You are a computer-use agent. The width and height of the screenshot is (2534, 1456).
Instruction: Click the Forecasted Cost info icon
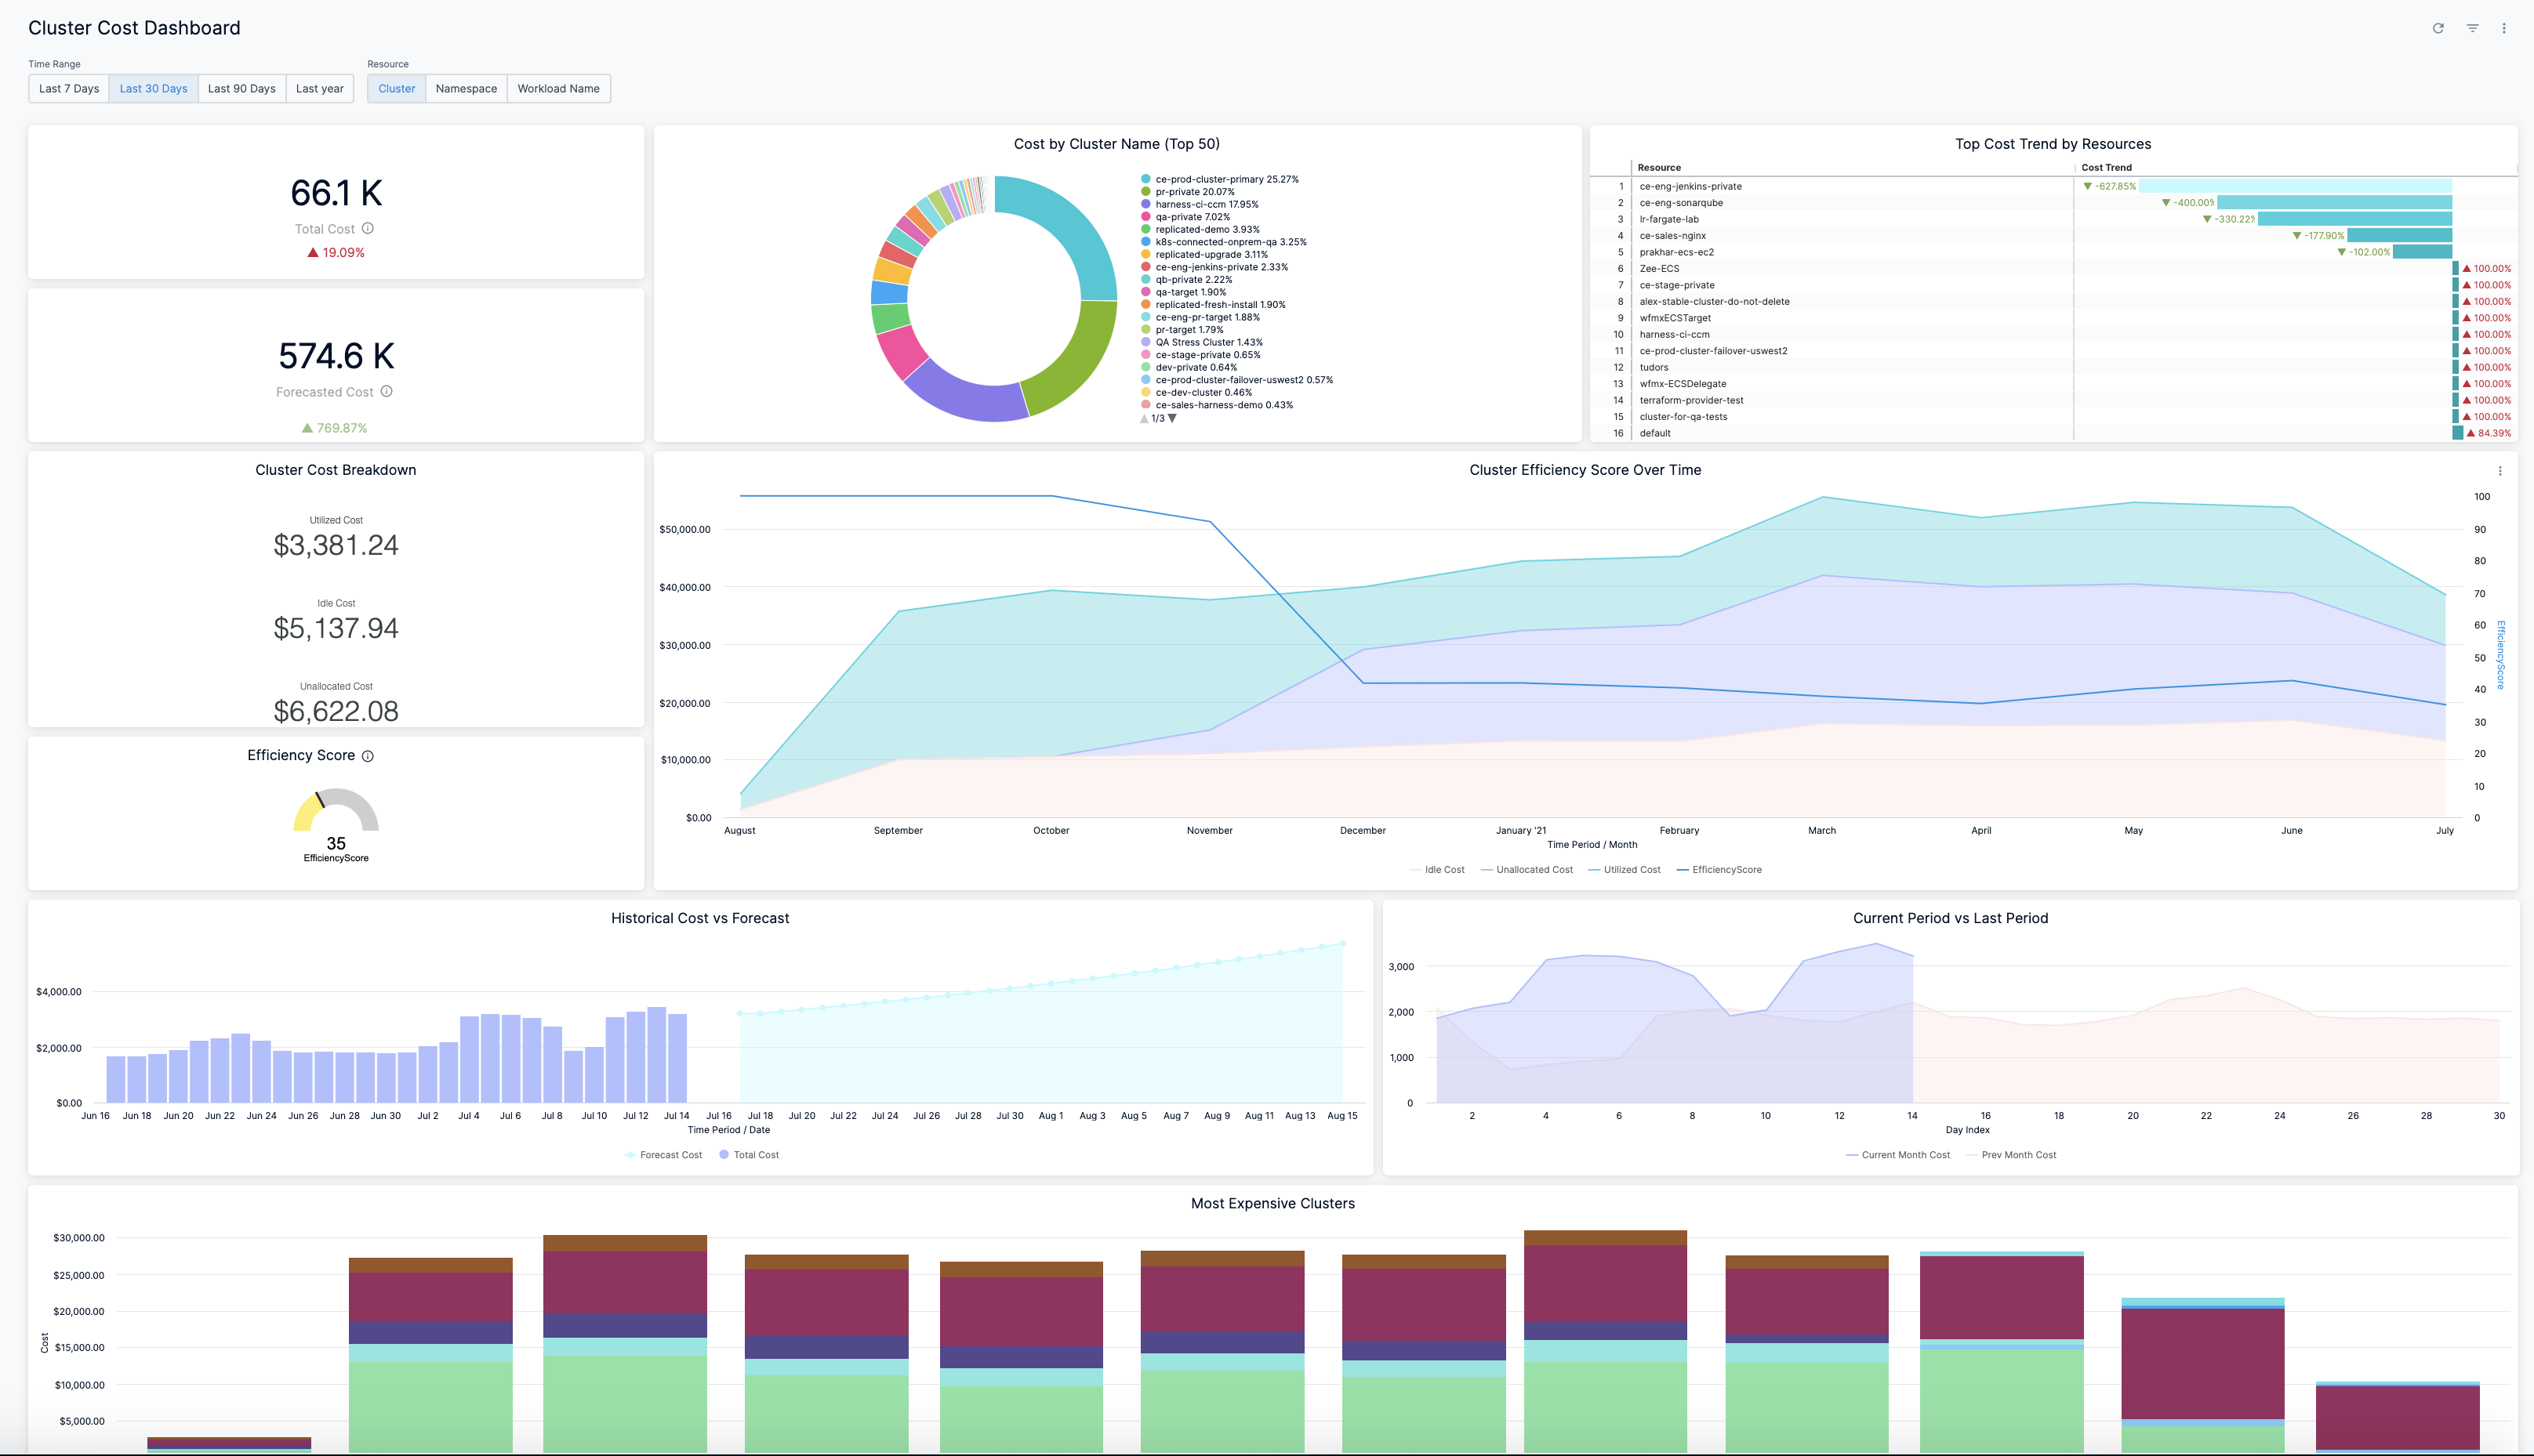pyautogui.click(x=387, y=391)
